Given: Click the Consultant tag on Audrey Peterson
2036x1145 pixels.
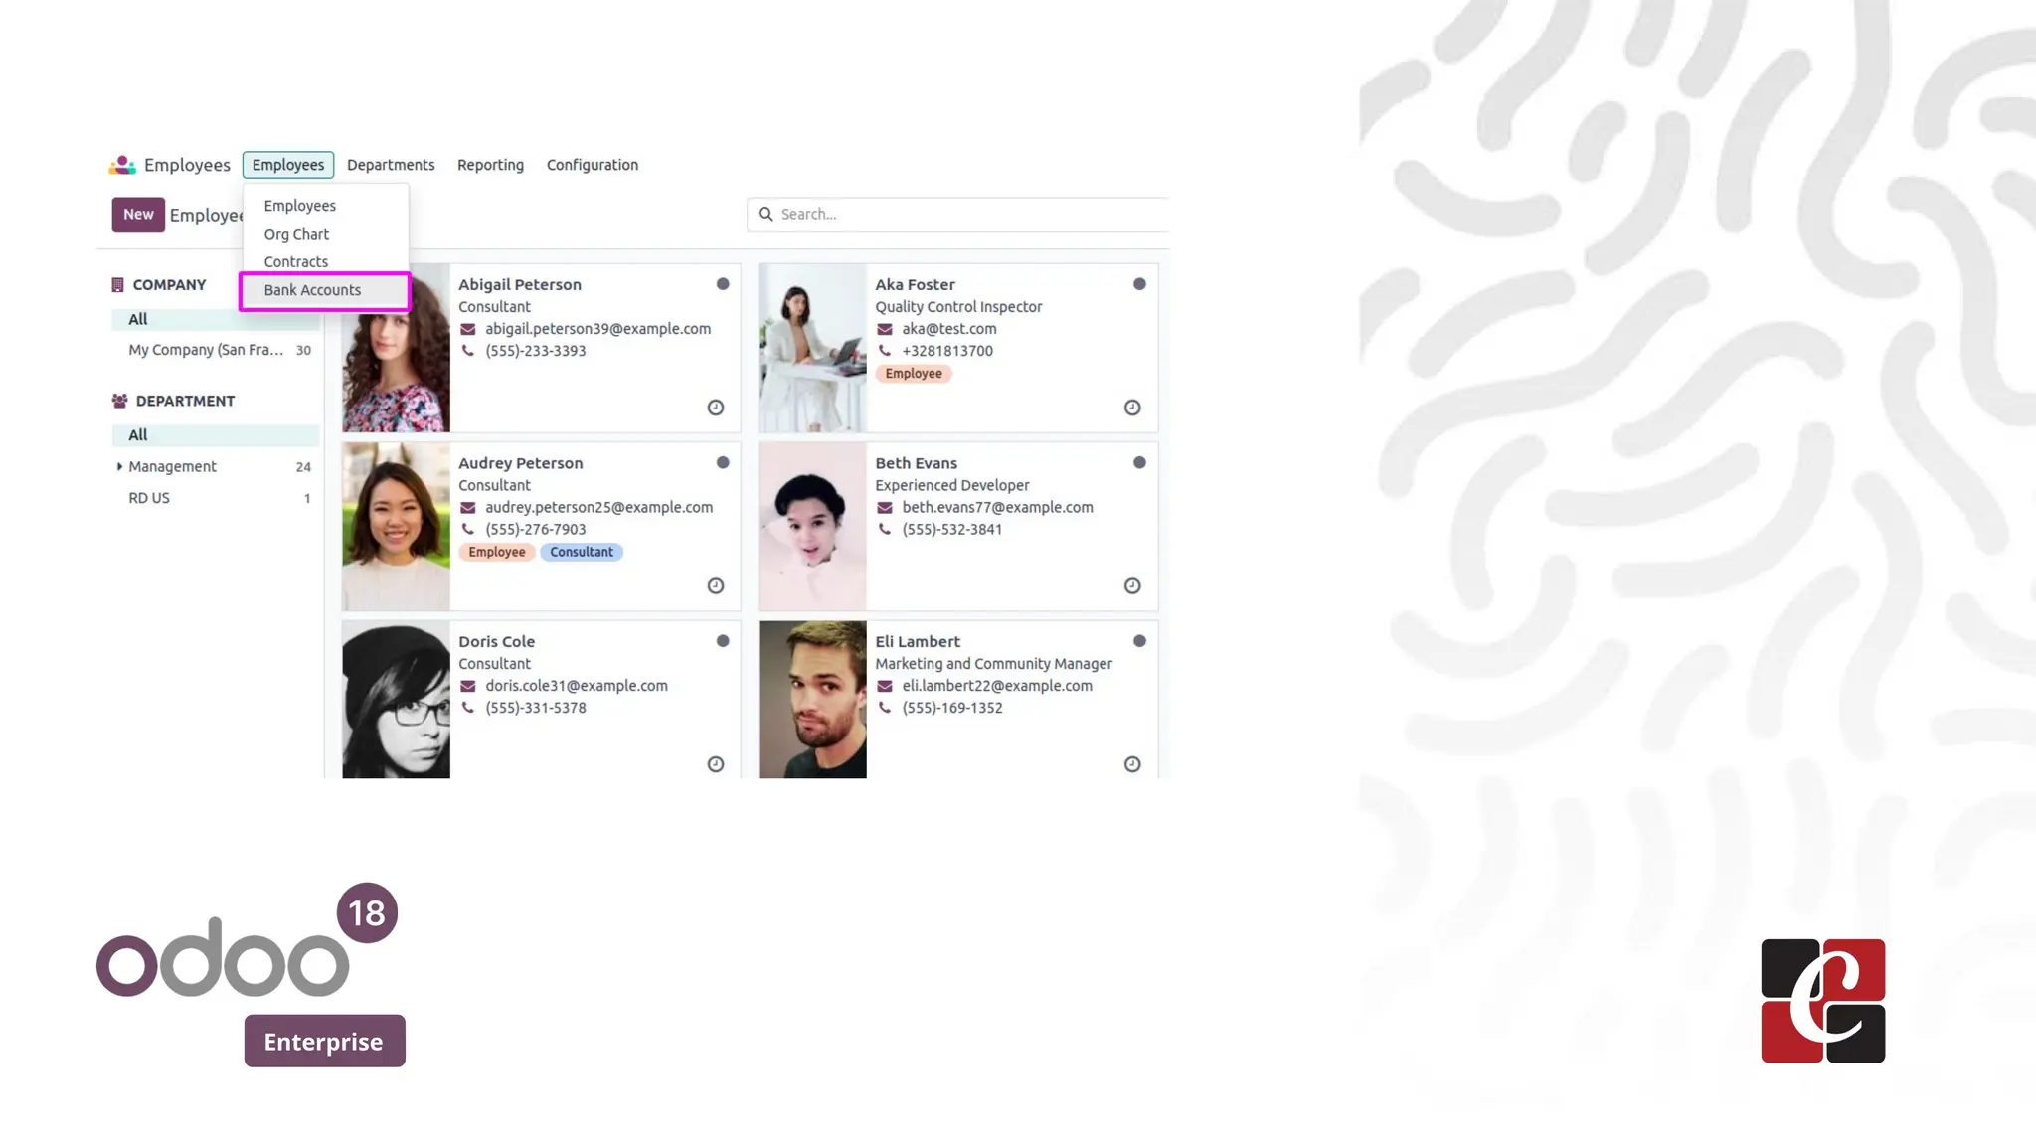Looking at the screenshot, I should (582, 552).
